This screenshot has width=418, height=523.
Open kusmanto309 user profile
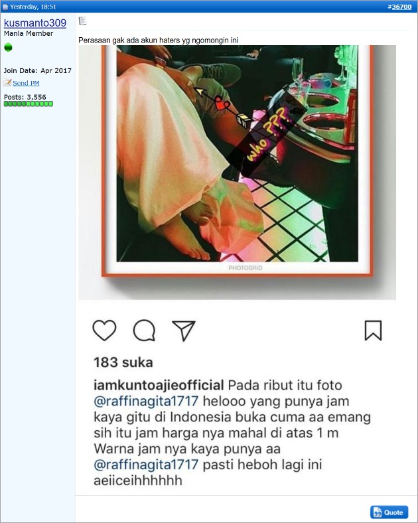(x=35, y=23)
